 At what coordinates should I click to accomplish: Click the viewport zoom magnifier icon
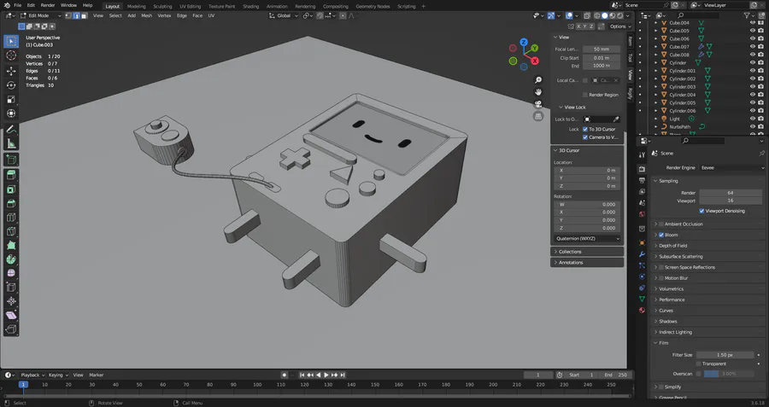(538, 80)
